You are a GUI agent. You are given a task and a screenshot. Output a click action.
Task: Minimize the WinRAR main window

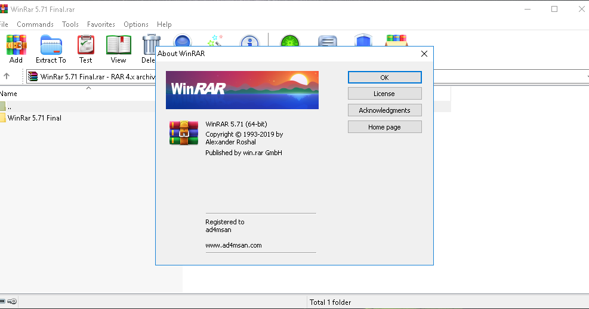click(x=528, y=9)
